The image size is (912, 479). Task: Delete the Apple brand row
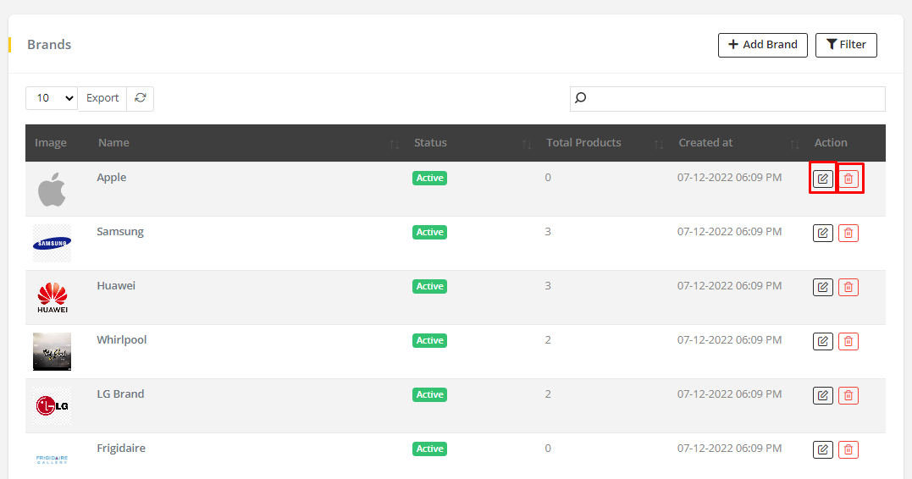(849, 179)
